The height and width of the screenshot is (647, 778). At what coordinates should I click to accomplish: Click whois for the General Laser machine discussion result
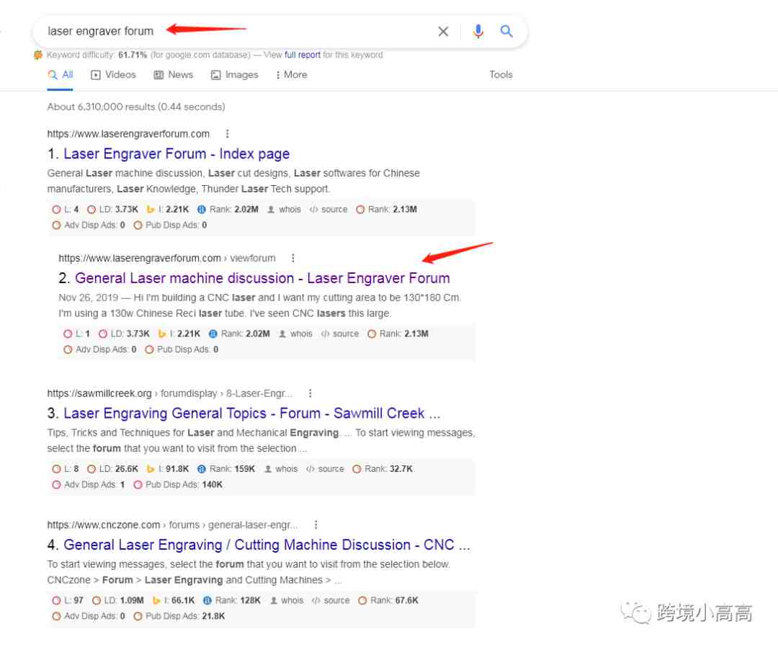[296, 334]
